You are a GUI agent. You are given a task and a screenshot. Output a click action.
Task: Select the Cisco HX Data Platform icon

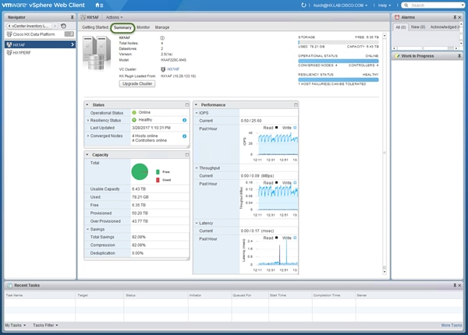(9, 34)
